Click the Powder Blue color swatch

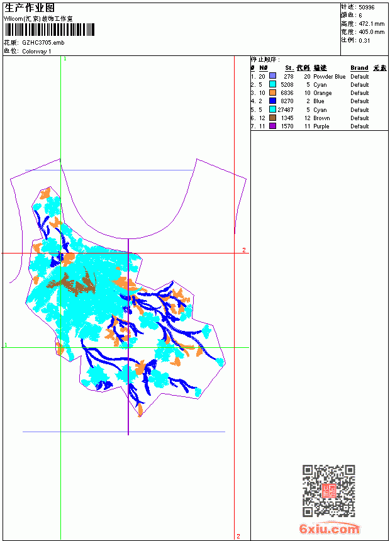pyautogui.click(x=272, y=76)
